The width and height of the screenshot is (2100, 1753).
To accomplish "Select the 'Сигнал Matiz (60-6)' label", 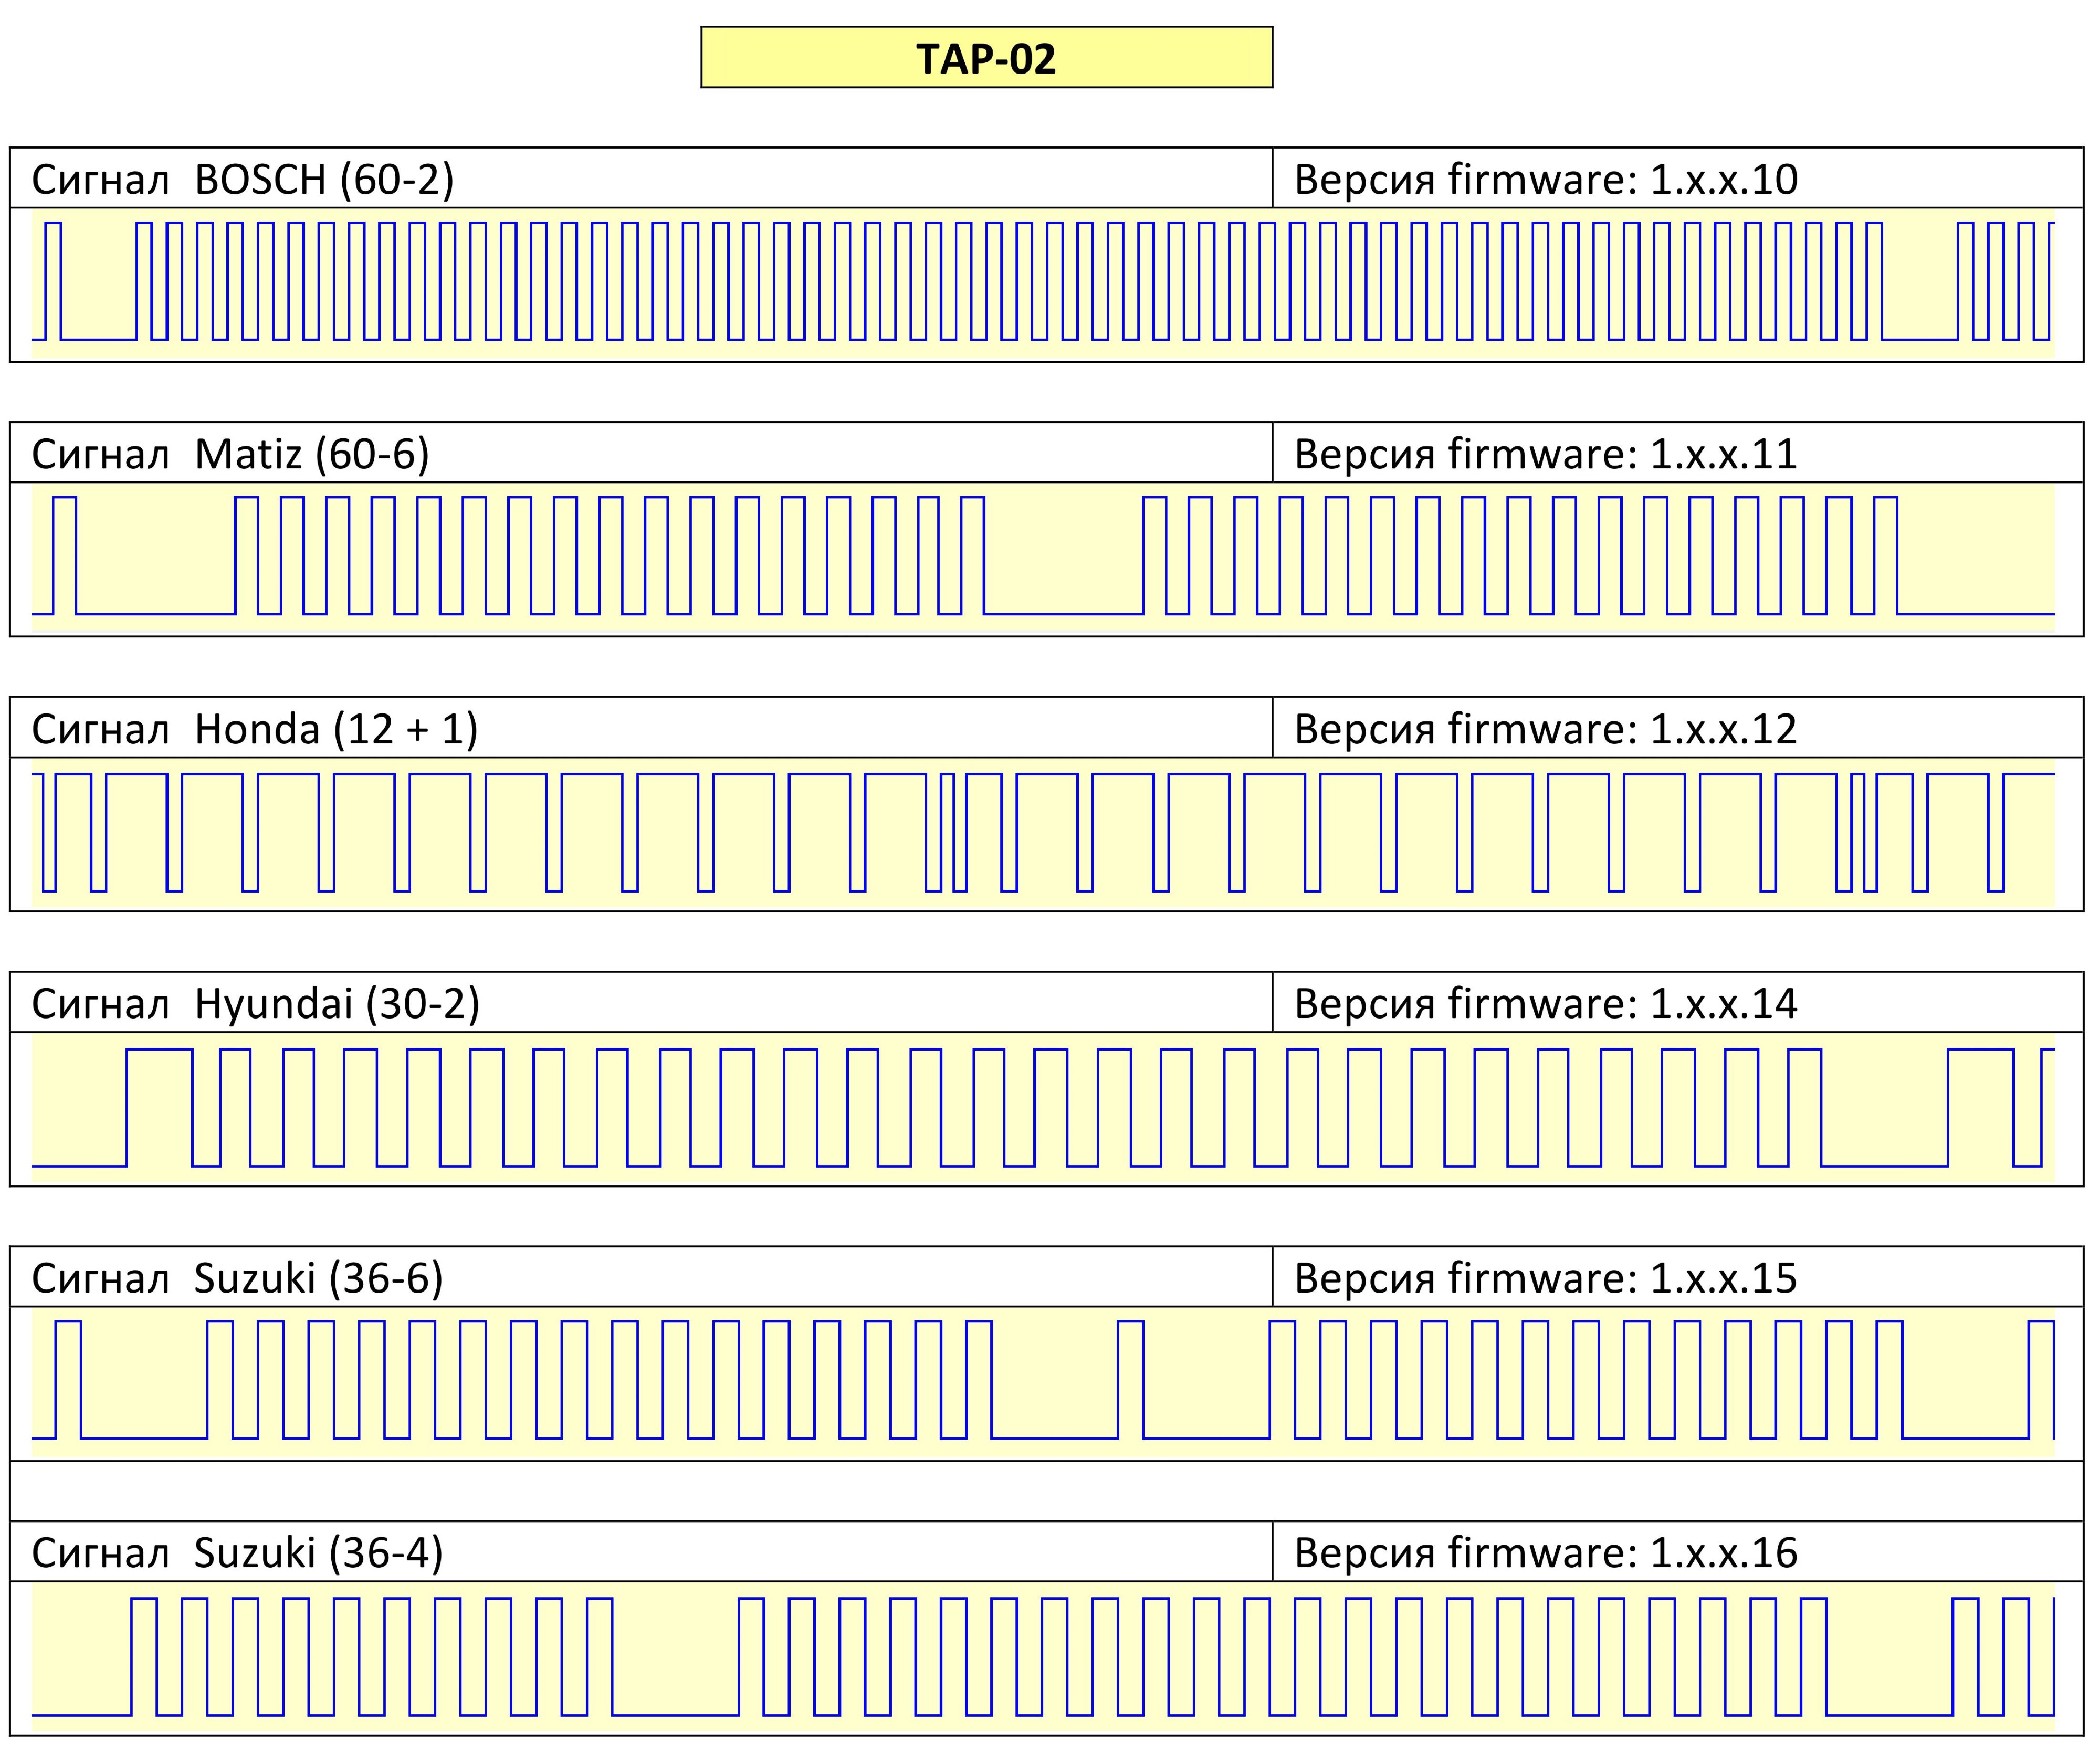I will click(230, 454).
